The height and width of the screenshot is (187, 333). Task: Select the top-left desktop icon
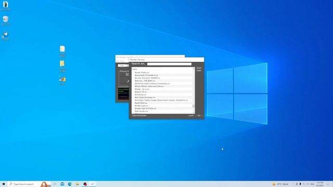[x=6, y=6]
